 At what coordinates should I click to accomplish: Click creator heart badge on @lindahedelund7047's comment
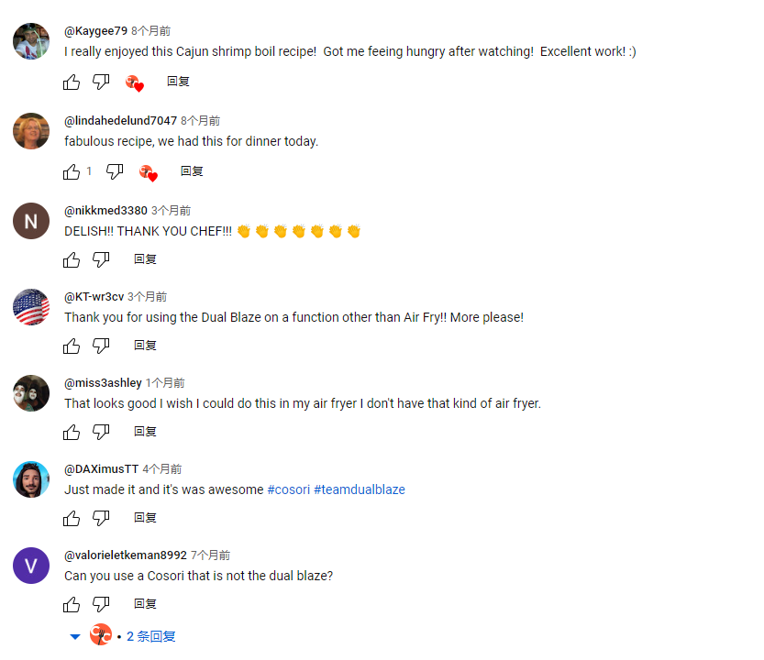pos(149,172)
